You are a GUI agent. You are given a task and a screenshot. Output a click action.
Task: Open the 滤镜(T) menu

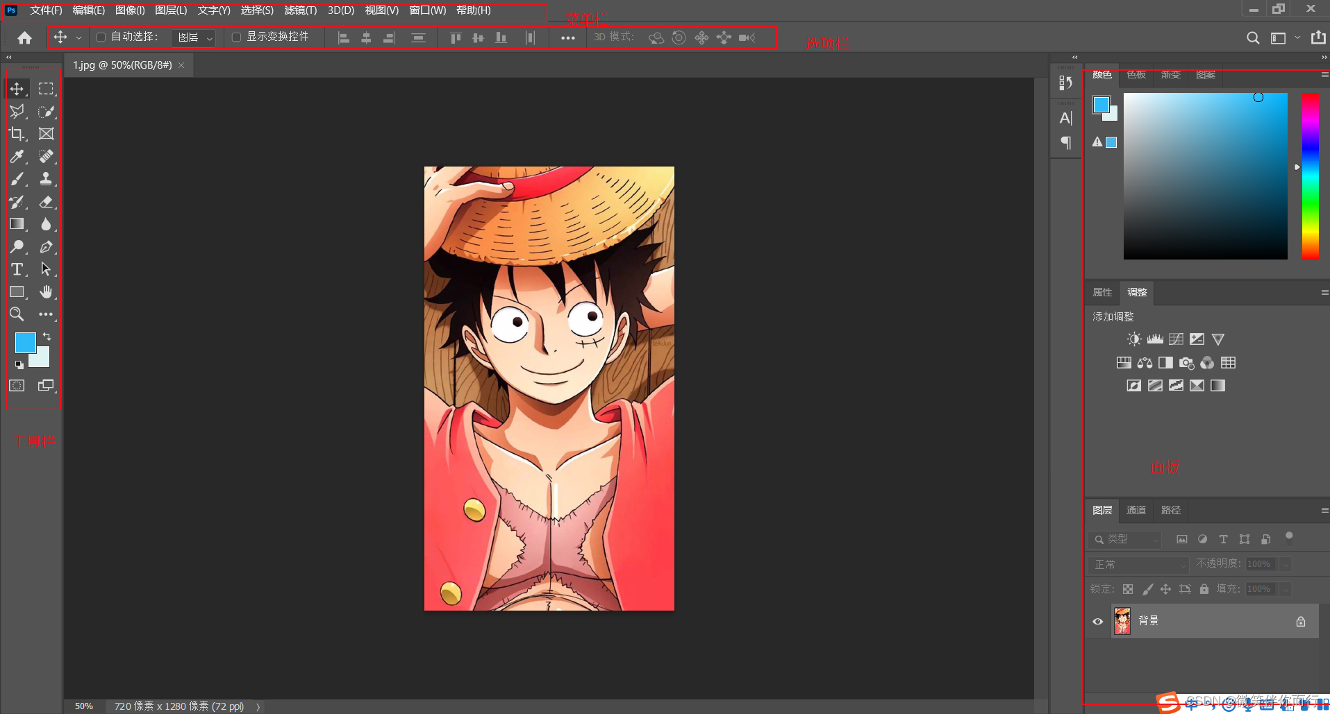pyautogui.click(x=301, y=10)
